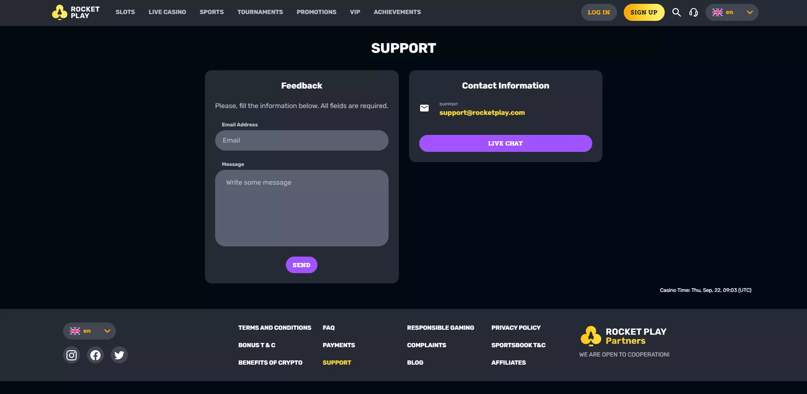The width and height of the screenshot is (807, 394).
Task: Open the Tournaments page
Action: pos(260,12)
